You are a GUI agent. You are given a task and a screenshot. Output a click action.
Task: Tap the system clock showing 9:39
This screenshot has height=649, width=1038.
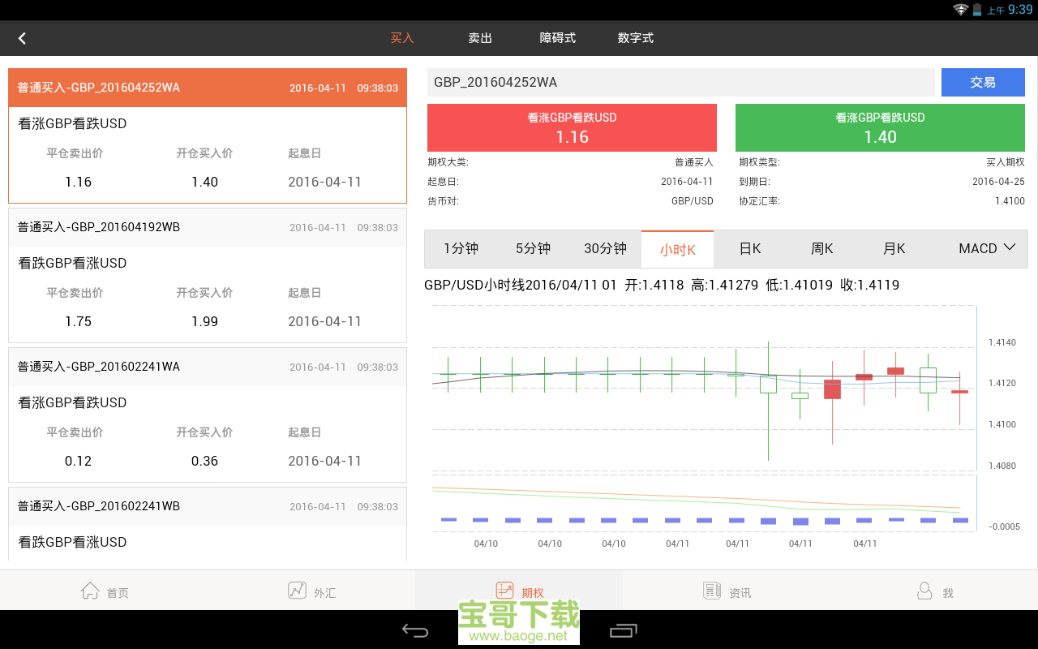point(1020,10)
